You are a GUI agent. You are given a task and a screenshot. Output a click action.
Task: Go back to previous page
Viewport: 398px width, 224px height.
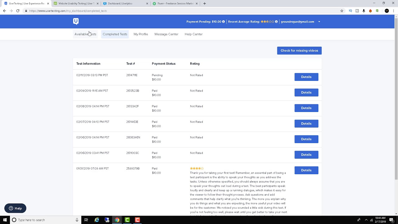4,11
